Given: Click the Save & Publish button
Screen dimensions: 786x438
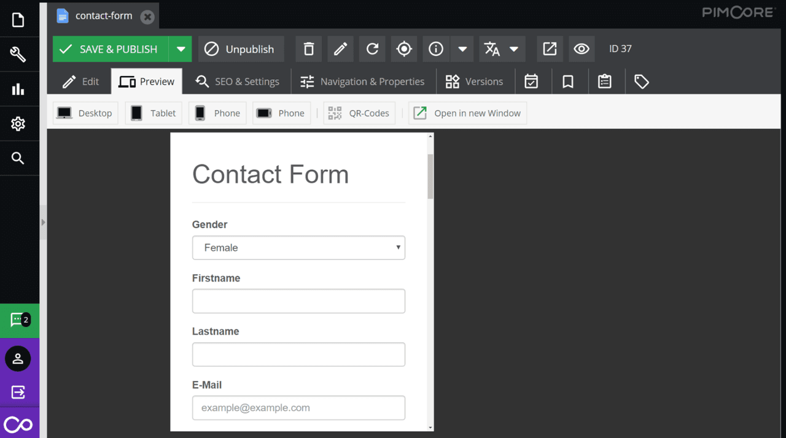Looking at the screenshot, I should (x=111, y=49).
